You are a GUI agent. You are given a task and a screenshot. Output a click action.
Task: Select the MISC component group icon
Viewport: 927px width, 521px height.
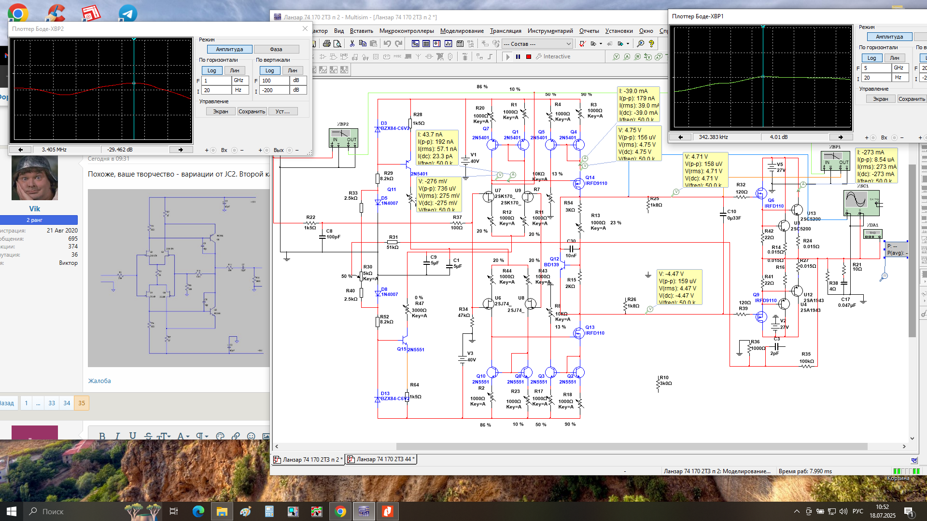tap(397, 56)
